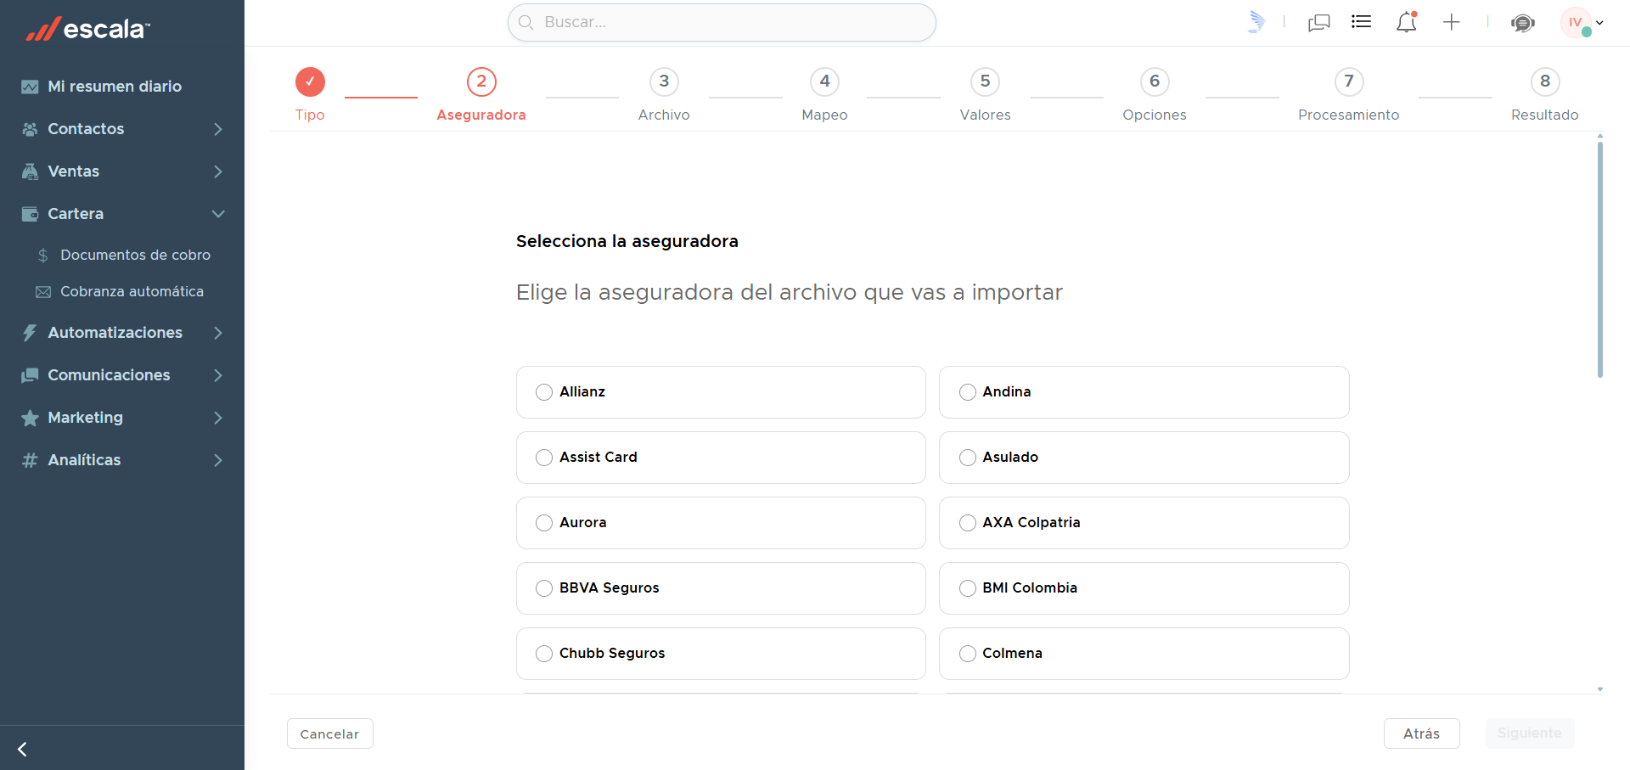This screenshot has width=1630, height=770.
Task: Open the chat conversations icon
Action: click(1319, 23)
